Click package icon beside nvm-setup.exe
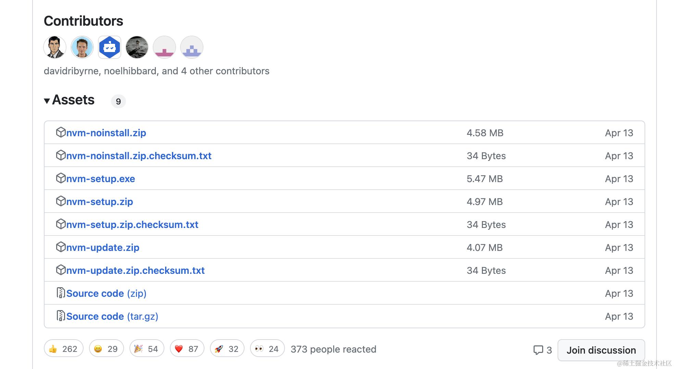This screenshot has height=369, width=674. (61, 178)
